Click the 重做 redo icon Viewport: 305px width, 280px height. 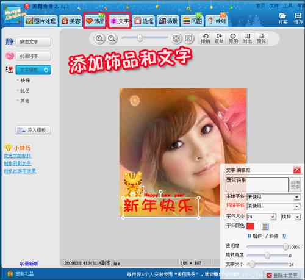(219, 38)
